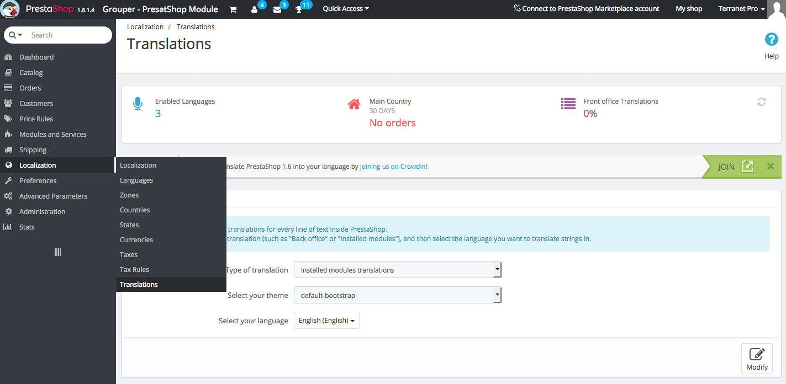
Task: Click Connect to PrestaShop Marketplace account
Action: [586, 9]
